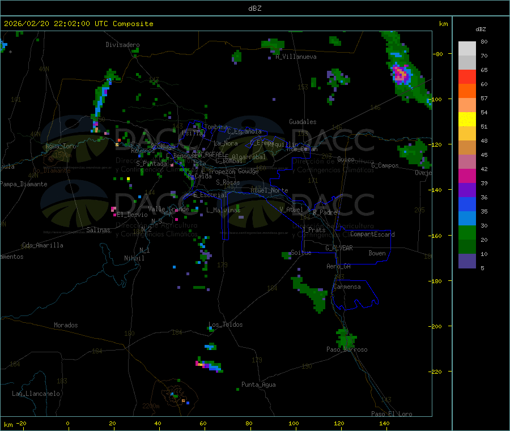Select the blue 36 dBZ legend swatch
Screen dimensions: 510x431
pos(467,204)
